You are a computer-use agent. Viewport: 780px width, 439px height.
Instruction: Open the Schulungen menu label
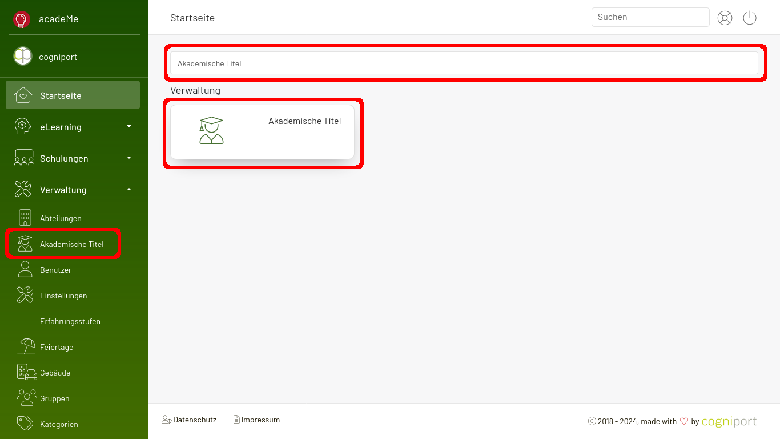(64, 158)
